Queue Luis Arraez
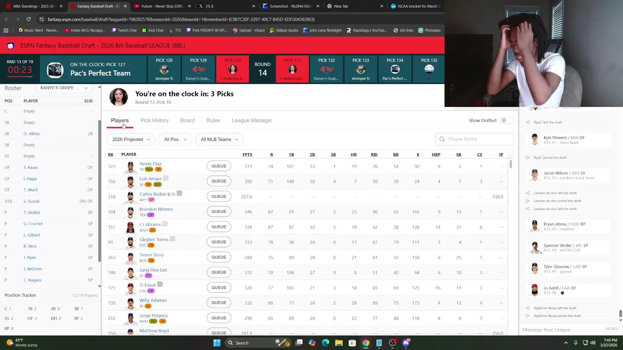The image size is (623, 350). [x=219, y=181]
